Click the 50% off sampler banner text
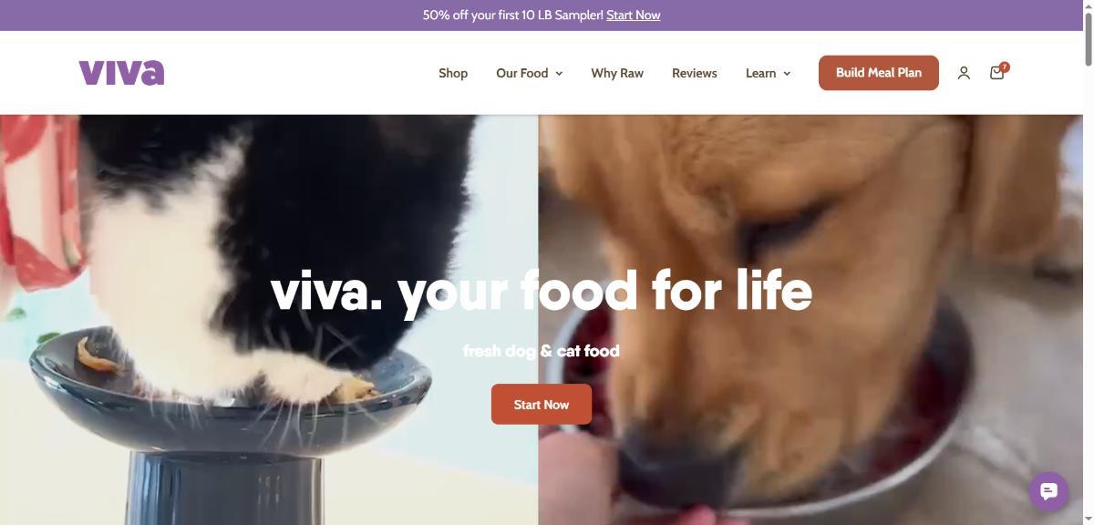This screenshot has height=525, width=1094. click(512, 15)
